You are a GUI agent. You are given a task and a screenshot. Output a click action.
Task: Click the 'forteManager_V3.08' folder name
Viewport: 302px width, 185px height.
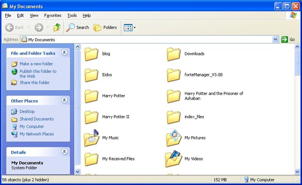point(203,75)
